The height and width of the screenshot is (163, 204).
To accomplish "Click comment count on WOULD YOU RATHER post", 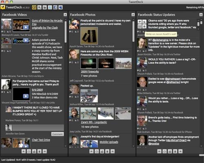I will click(139, 70).
